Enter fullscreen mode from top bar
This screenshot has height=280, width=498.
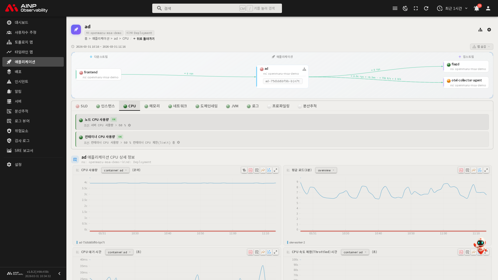(416, 8)
